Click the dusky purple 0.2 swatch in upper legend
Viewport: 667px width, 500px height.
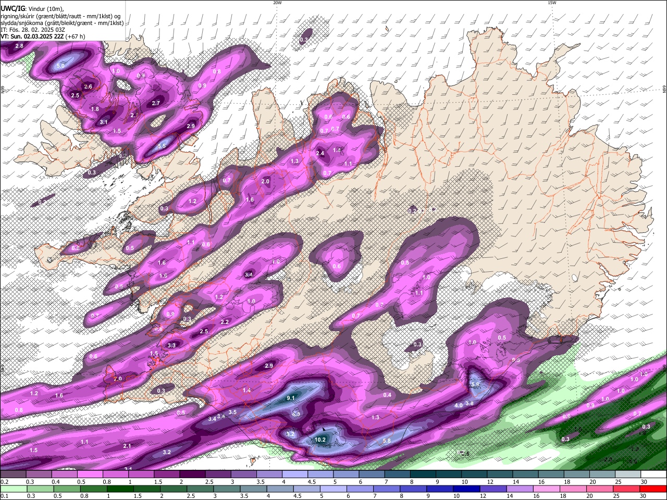[14, 474]
